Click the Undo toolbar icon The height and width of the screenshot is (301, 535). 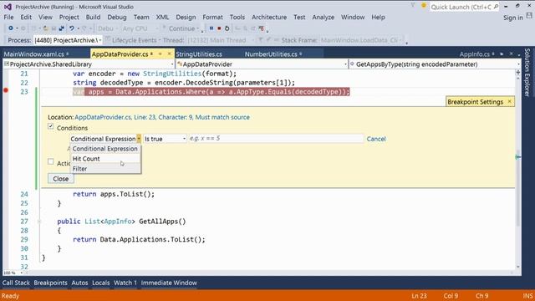pyautogui.click(x=72, y=28)
